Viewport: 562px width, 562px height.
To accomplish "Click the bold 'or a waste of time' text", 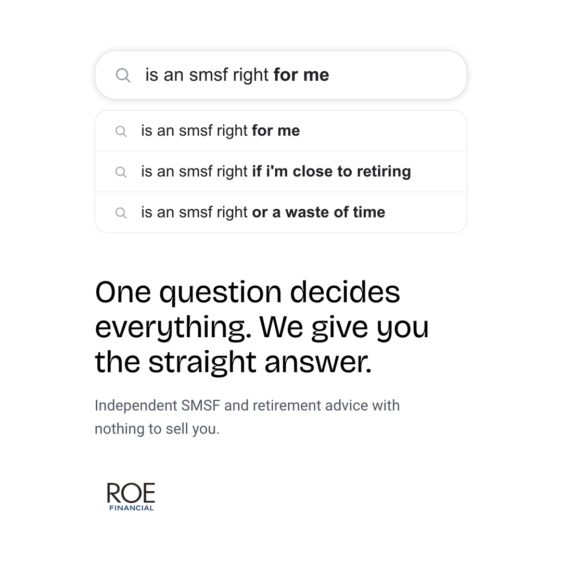I will [318, 212].
